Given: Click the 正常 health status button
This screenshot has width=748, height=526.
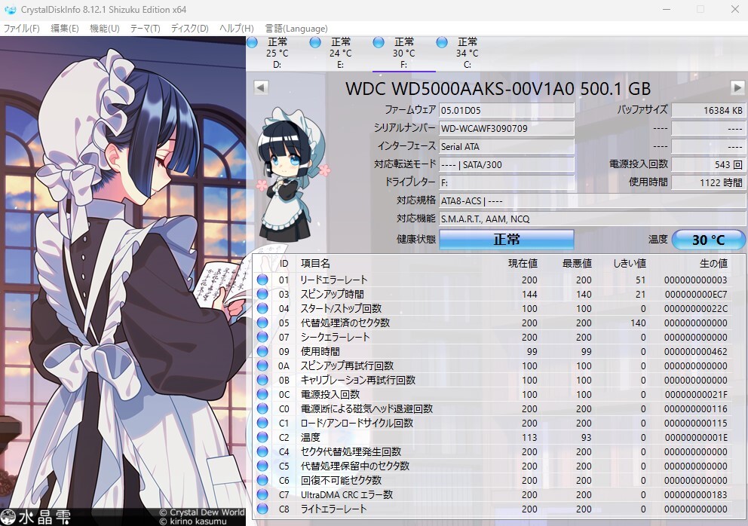Looking at the screenshot, I should pos(506,240).
